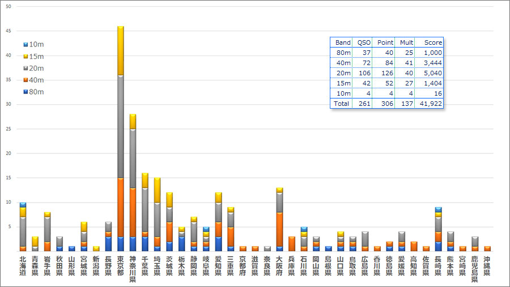Screen dimensions: 510x287
Task: Click the 北海道 axis label
Action: pyautogui.click(x=23, y=265)
